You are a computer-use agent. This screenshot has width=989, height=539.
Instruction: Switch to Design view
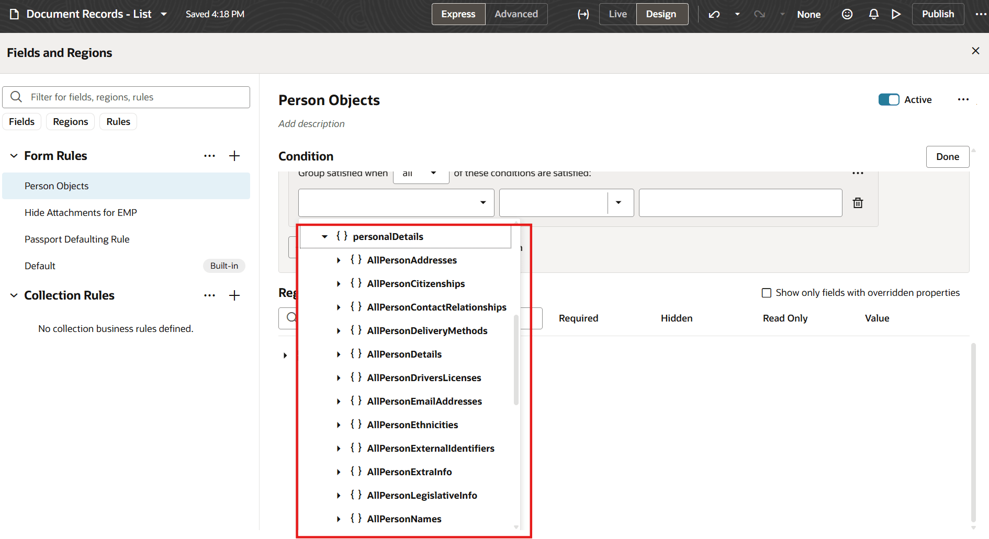[661, 14]
